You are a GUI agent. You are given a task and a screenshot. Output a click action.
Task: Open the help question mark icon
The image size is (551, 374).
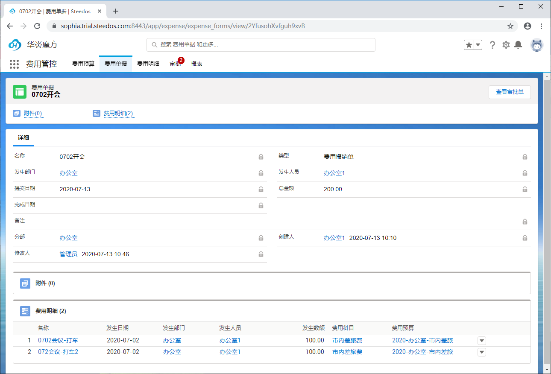[x=492, y=44]
